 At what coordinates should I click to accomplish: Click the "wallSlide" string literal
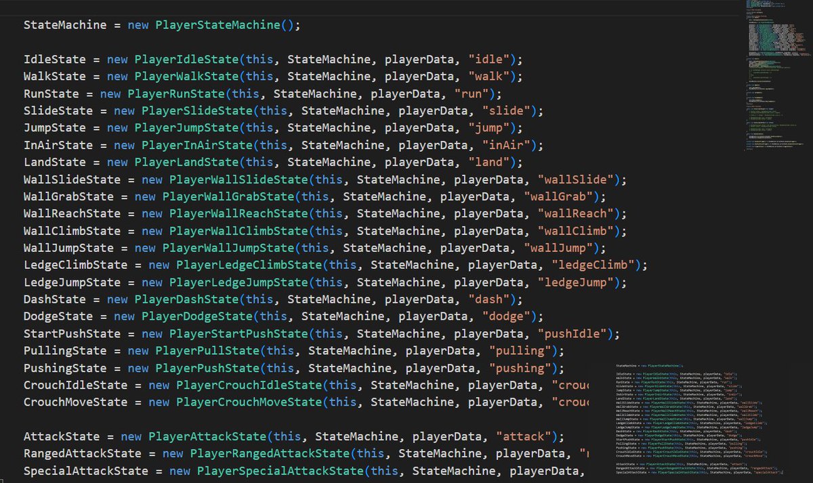[x=576, y=180]
